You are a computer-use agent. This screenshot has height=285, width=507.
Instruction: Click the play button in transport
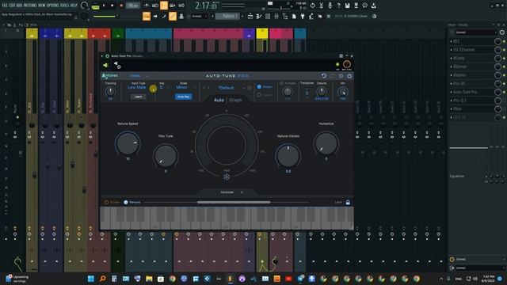[x=104, y=6]
